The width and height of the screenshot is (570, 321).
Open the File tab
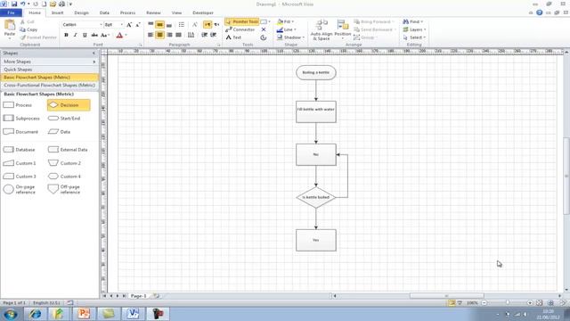[x=11, y=12]
